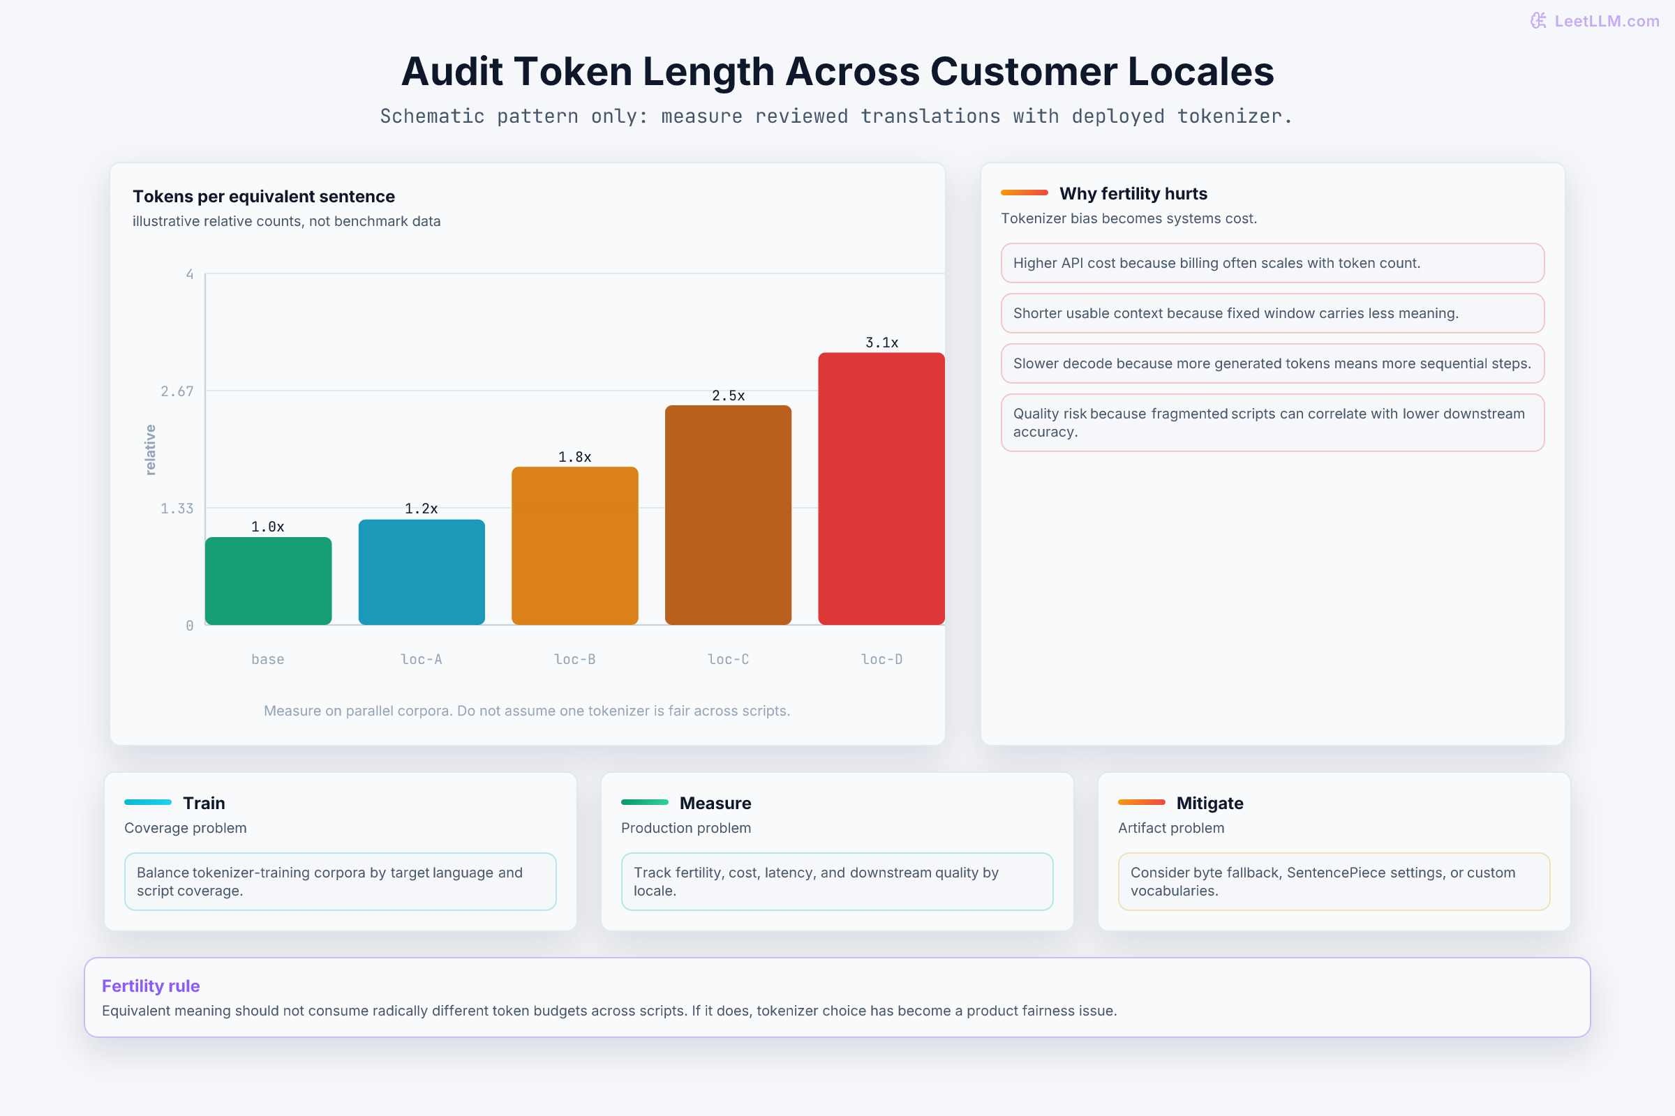The height and width of the screenshot is (1116, 1675).
Task: Select the 'Quality risk' item
Action: click(x=1272, y=423)
